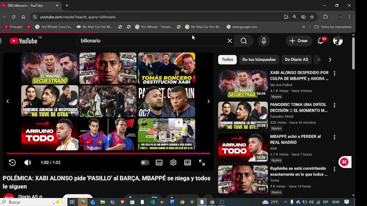Open options for the Raphinha video
367x206 pixels.
(x=334, y=169)
